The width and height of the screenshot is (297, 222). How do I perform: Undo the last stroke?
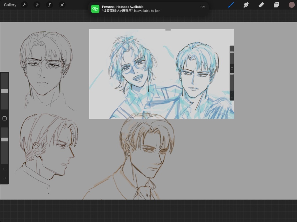coord(5,170)
